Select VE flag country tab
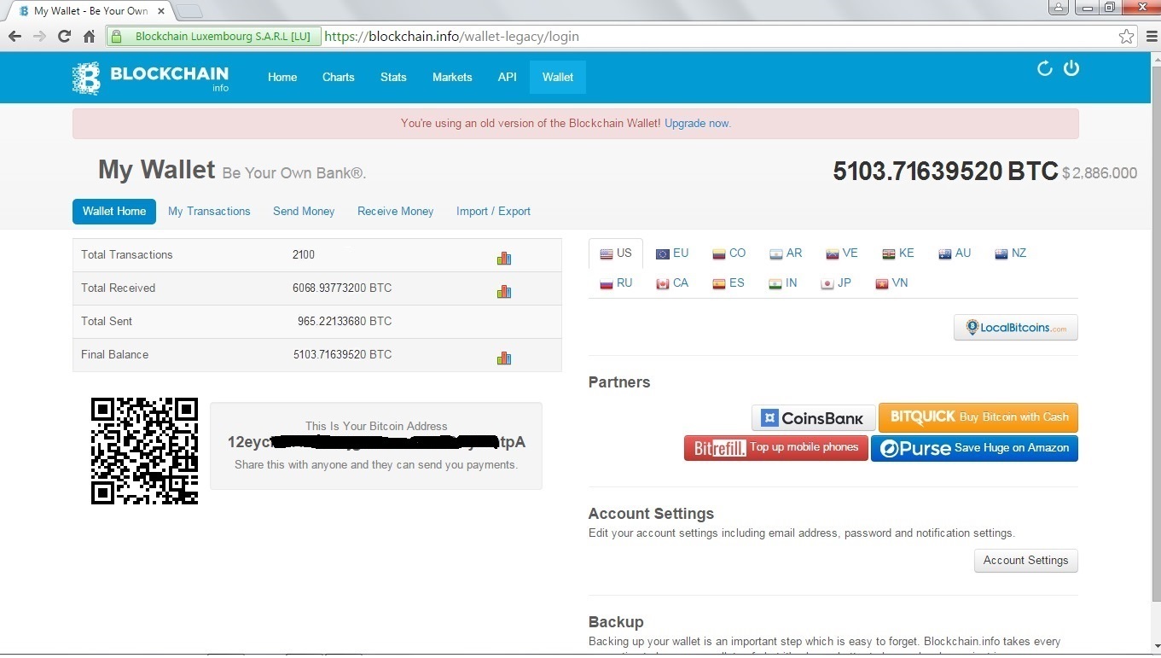The height and width of the screenshot is (658, 1161). 842,253
